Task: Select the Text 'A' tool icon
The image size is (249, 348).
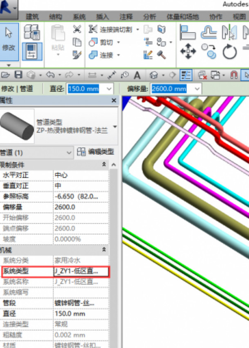Action: pyautogui.click(x=137, y=75)
